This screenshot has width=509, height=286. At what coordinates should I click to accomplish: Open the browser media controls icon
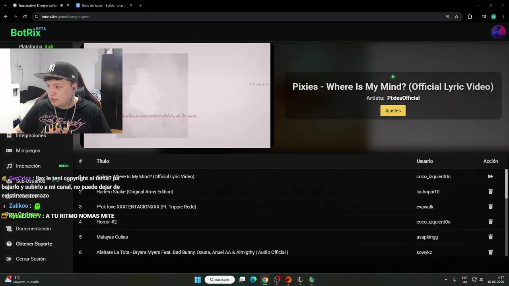point(484,17)
